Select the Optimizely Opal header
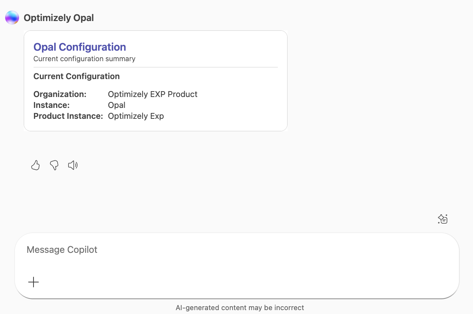 59,18
